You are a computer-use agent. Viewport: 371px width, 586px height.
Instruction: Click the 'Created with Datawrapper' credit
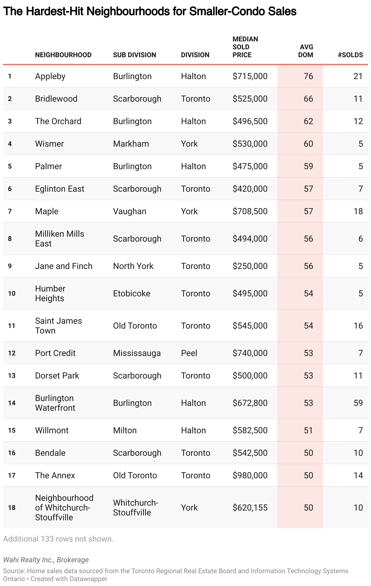69,579
